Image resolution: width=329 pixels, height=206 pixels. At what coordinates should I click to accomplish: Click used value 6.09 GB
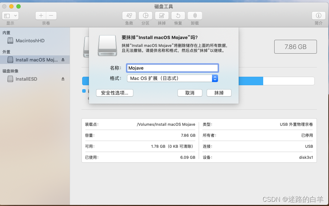tap(188, 157)
